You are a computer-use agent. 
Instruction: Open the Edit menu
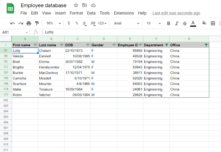(35, 13)
